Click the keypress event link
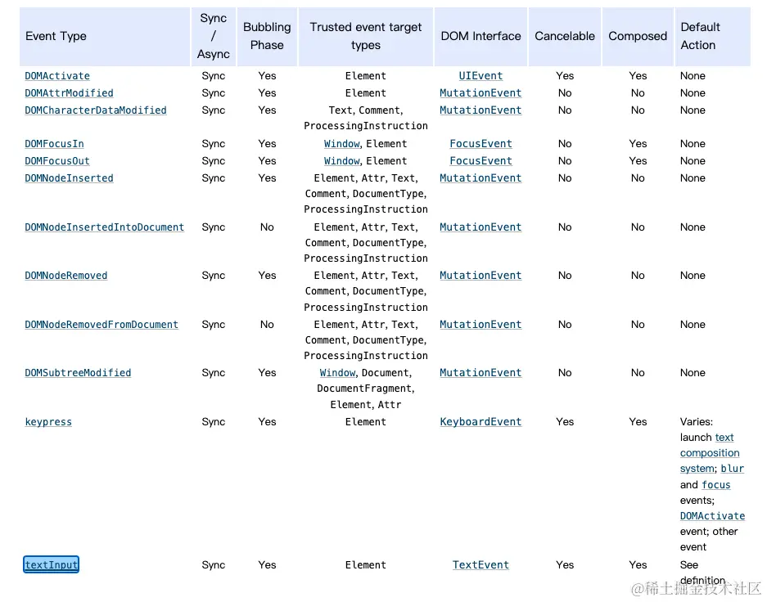767x602 pixels. pos(48,422)
